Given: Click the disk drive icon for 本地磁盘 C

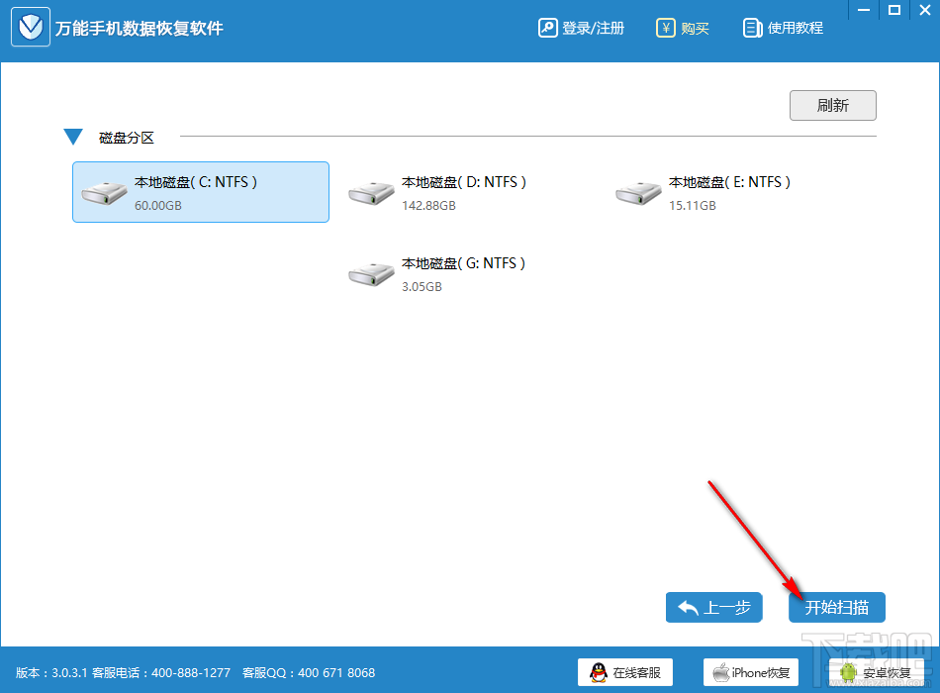Looking at the screenshot, I should [99, 192].
